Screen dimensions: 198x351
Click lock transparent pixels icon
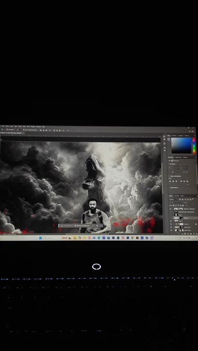[x=174, y=205]
